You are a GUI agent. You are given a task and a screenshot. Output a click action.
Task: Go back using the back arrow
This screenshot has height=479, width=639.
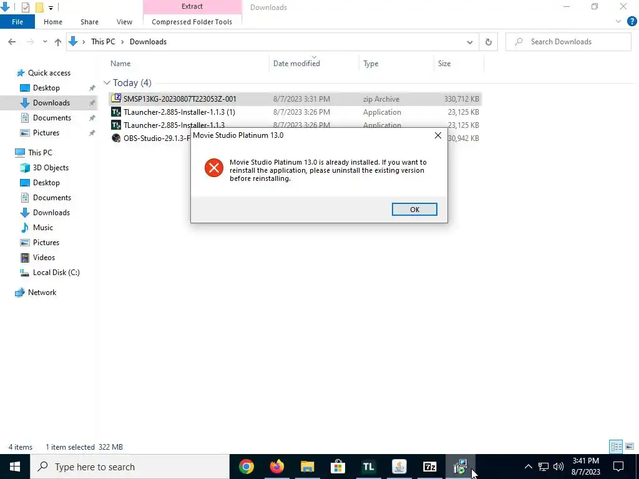(x=12, y=42)
